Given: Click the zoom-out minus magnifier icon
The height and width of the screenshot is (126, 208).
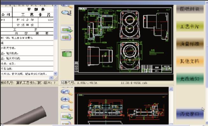Looking at the screenshot, I should 67,107.
